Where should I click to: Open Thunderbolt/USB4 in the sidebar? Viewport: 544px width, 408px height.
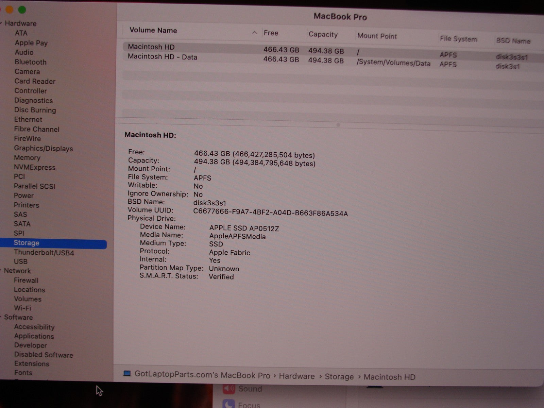click(x=44, y=253)
